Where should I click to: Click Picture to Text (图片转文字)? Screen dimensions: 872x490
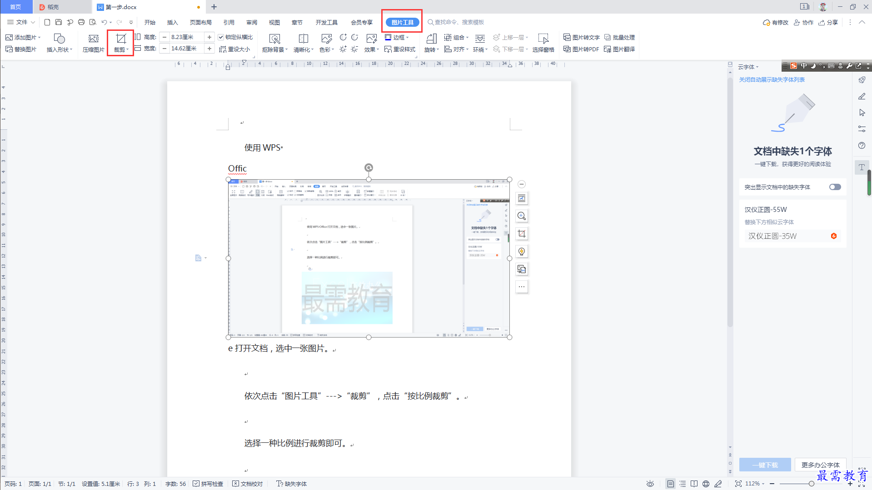(582, 37)
